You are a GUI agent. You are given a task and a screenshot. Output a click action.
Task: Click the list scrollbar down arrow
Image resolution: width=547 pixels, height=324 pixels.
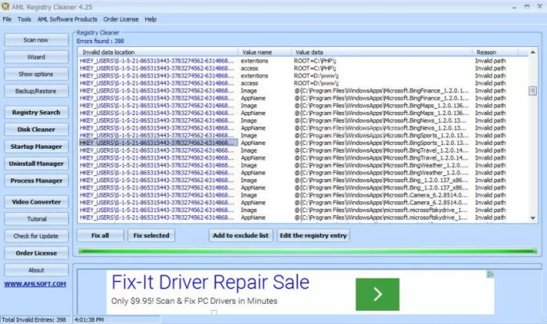[x=533, y=218]
